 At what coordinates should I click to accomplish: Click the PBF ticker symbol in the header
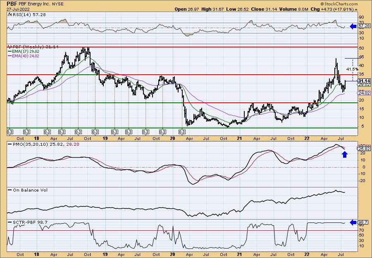(x=12, y=4)
